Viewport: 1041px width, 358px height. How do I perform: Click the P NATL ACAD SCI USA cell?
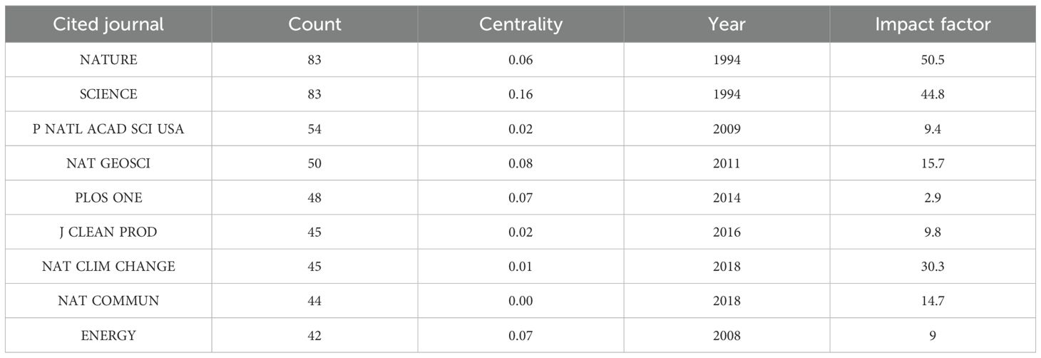pos(108,128)
